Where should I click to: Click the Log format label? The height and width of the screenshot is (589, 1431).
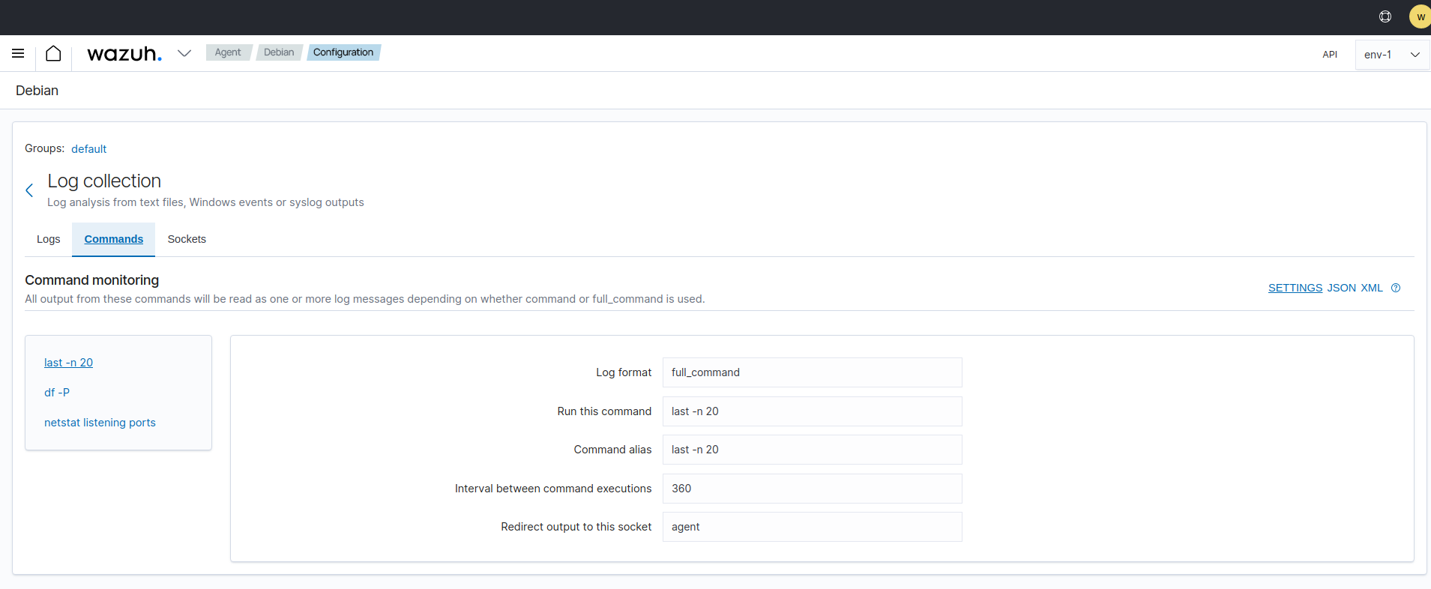click(x=624, y=372)
